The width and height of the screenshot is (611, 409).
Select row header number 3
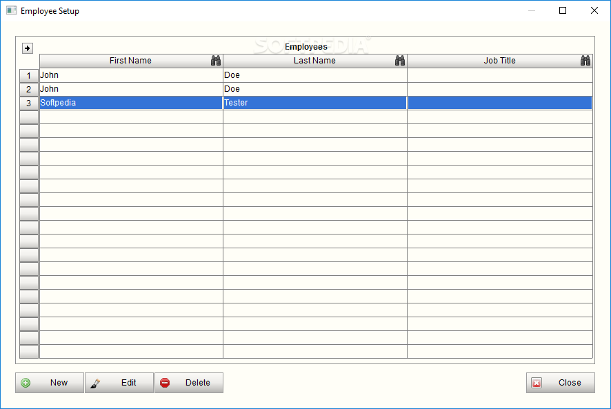pyautogui.click(x=29, y=103)
